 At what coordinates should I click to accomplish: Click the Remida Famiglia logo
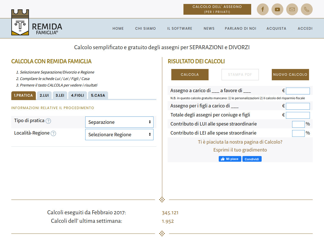point(37,22)
